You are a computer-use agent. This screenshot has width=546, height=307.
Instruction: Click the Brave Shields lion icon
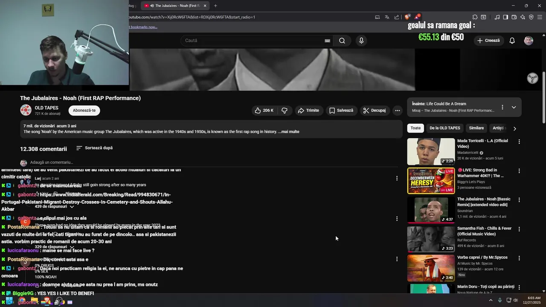pos(407,17)
